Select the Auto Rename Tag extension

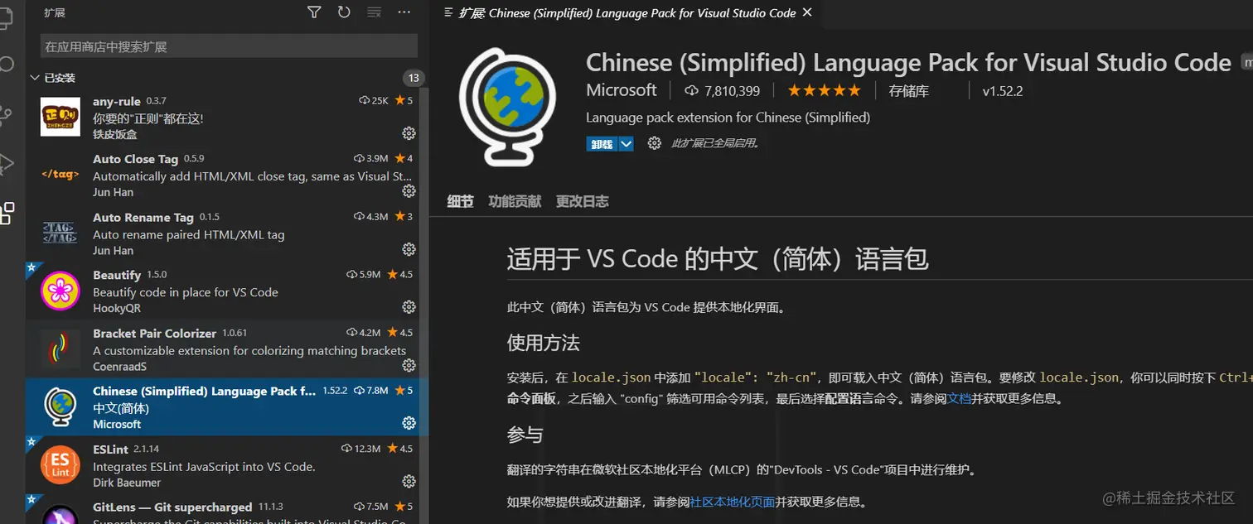[222, 233]
